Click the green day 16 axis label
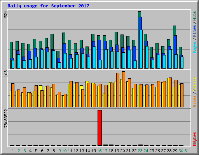Image resolution: width=199 pixels, height=155 pixels. tap(99, 151)
